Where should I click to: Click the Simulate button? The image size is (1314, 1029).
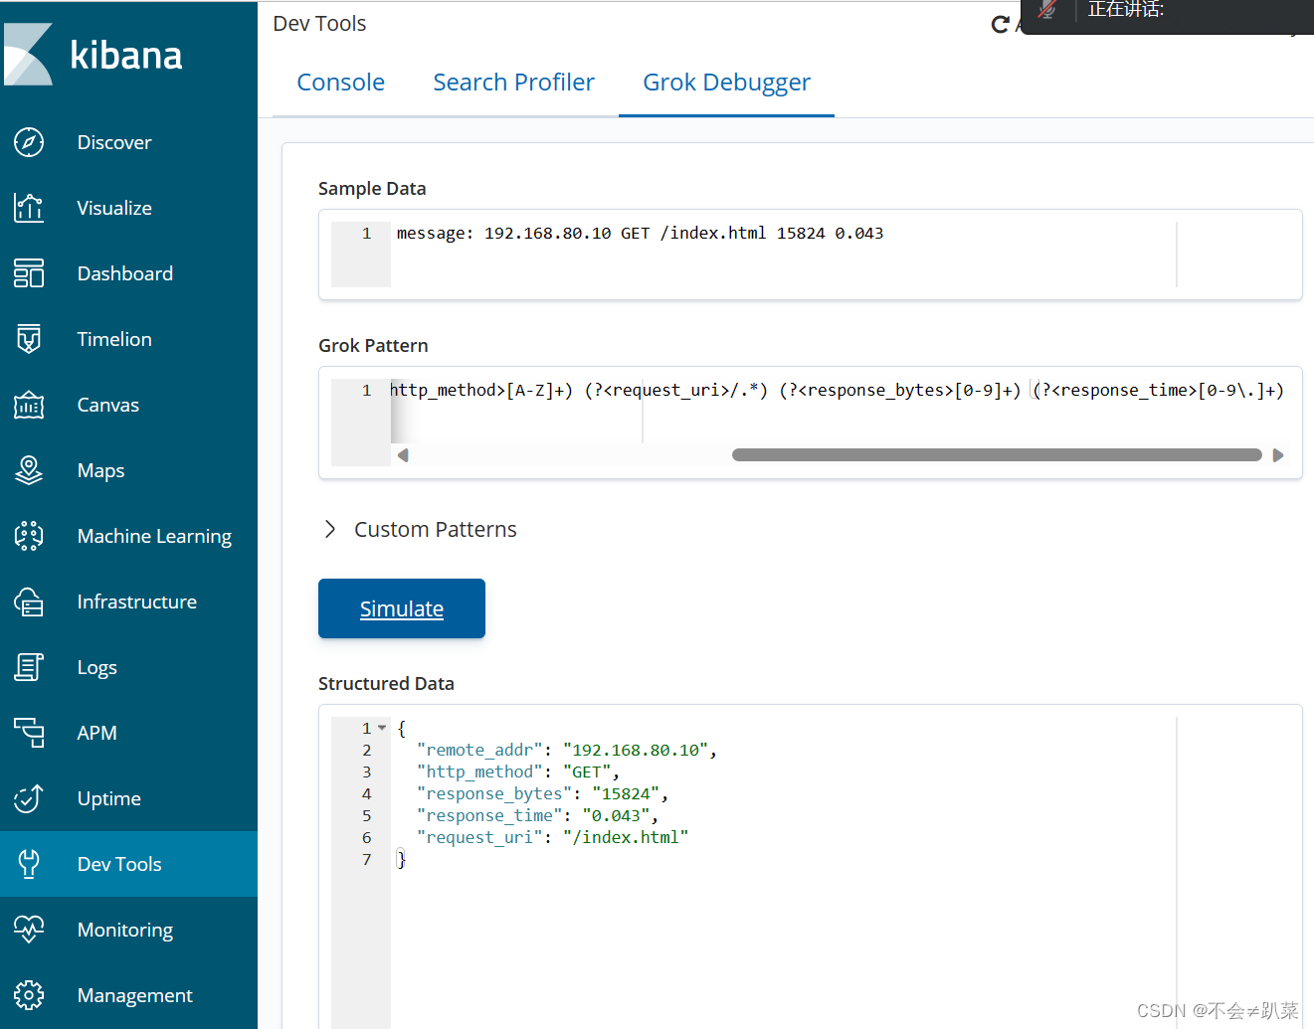coord(402,608)
